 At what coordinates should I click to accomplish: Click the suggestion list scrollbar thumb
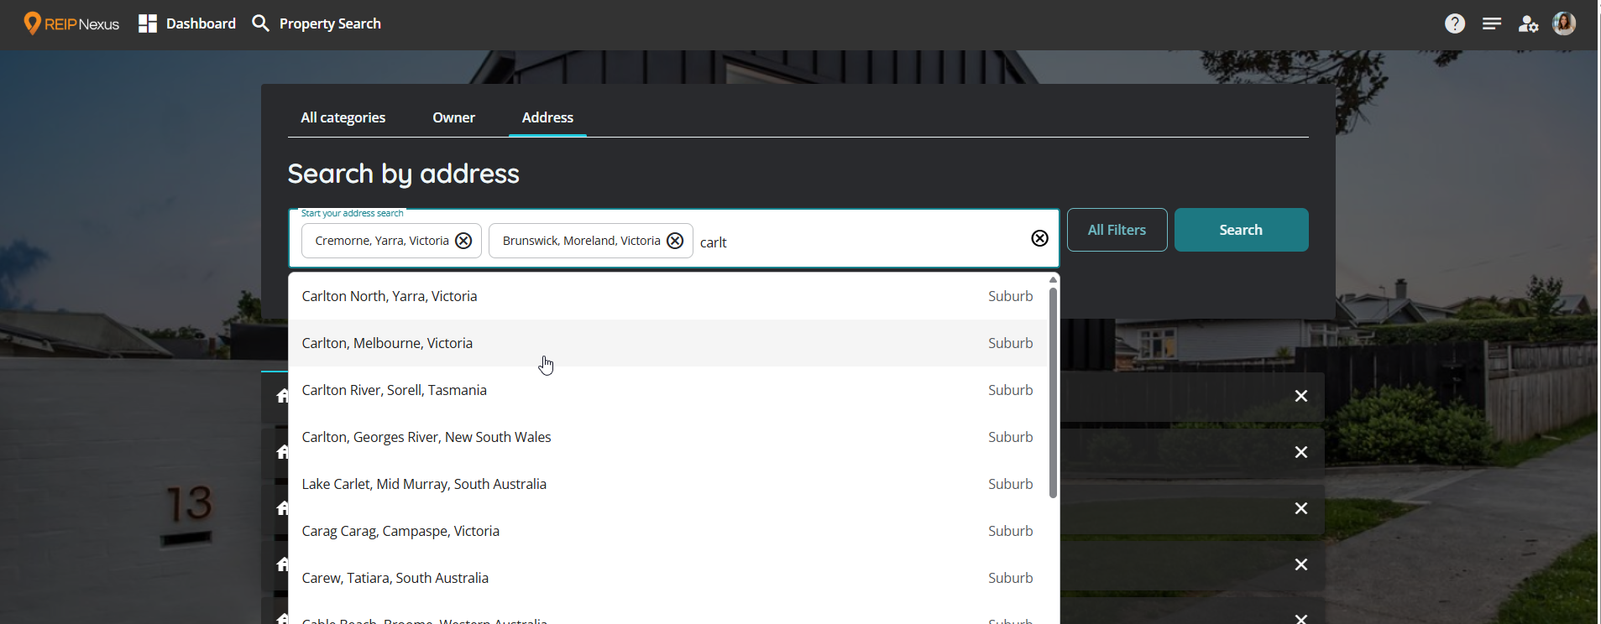coord(1053,393)
